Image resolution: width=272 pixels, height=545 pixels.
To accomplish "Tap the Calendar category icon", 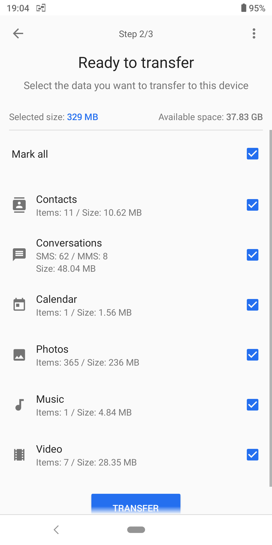I will [19, 305].
